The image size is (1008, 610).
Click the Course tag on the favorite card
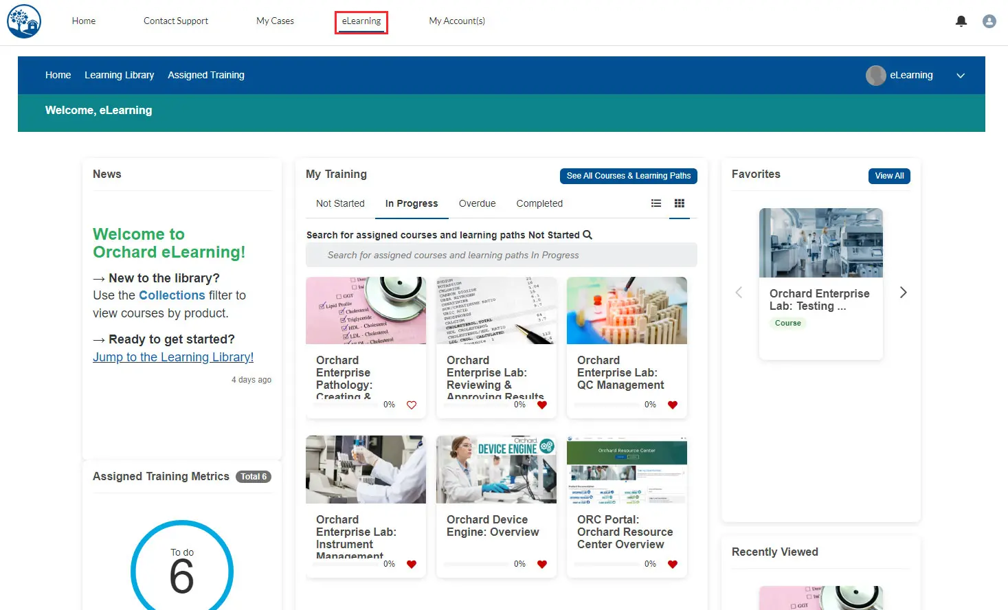pos(787,324)
